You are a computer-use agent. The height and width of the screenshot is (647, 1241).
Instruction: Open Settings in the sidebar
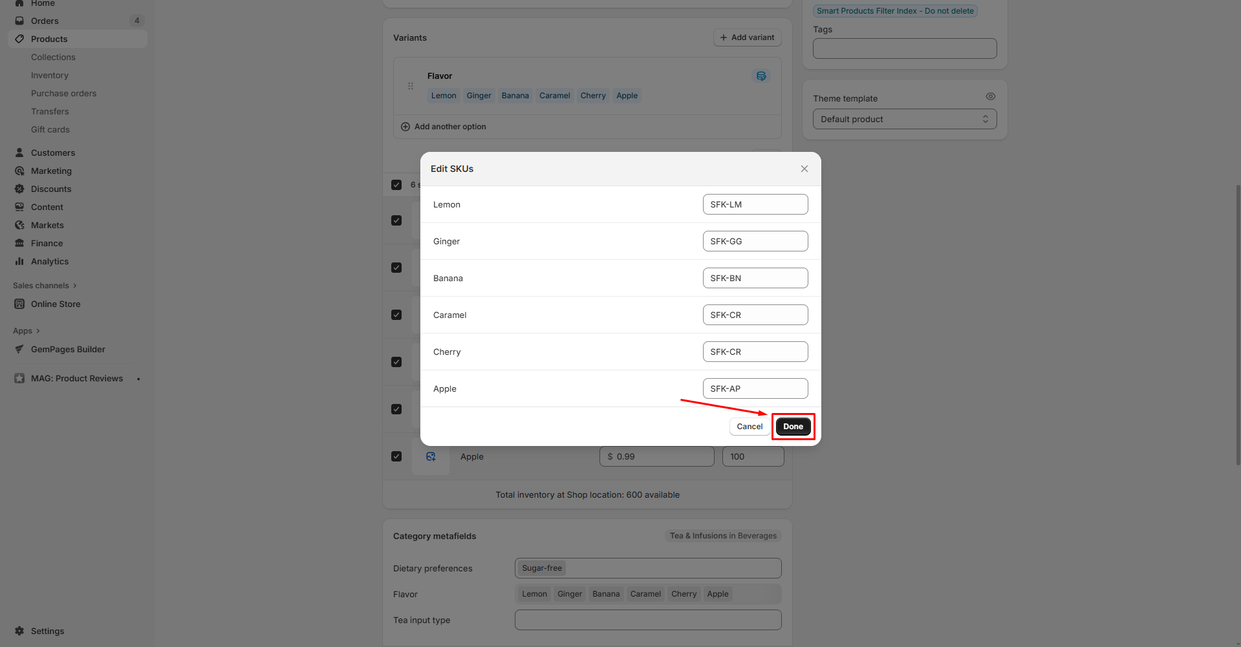pyautogui.click(x=47, y=631)
